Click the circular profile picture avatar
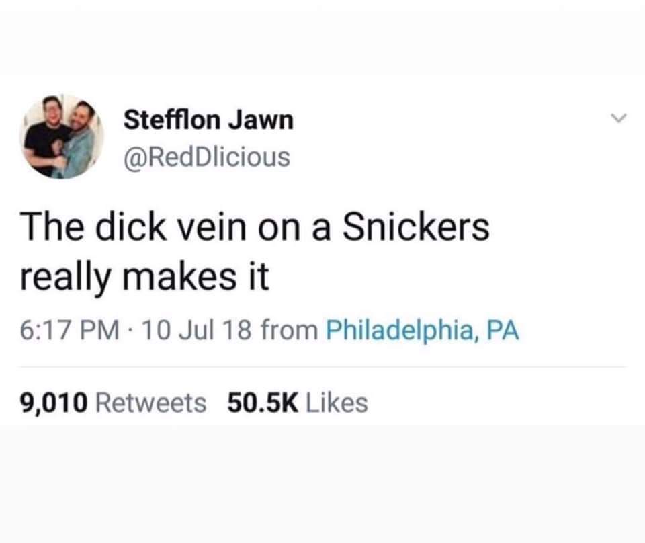 pyautogui.click(x=62, y=136)
